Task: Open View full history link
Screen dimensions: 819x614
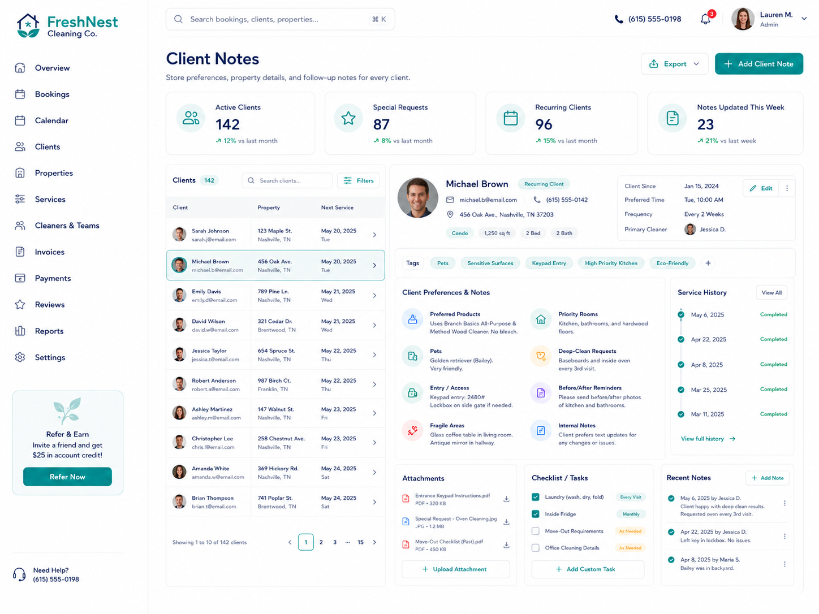Action: 708,439
